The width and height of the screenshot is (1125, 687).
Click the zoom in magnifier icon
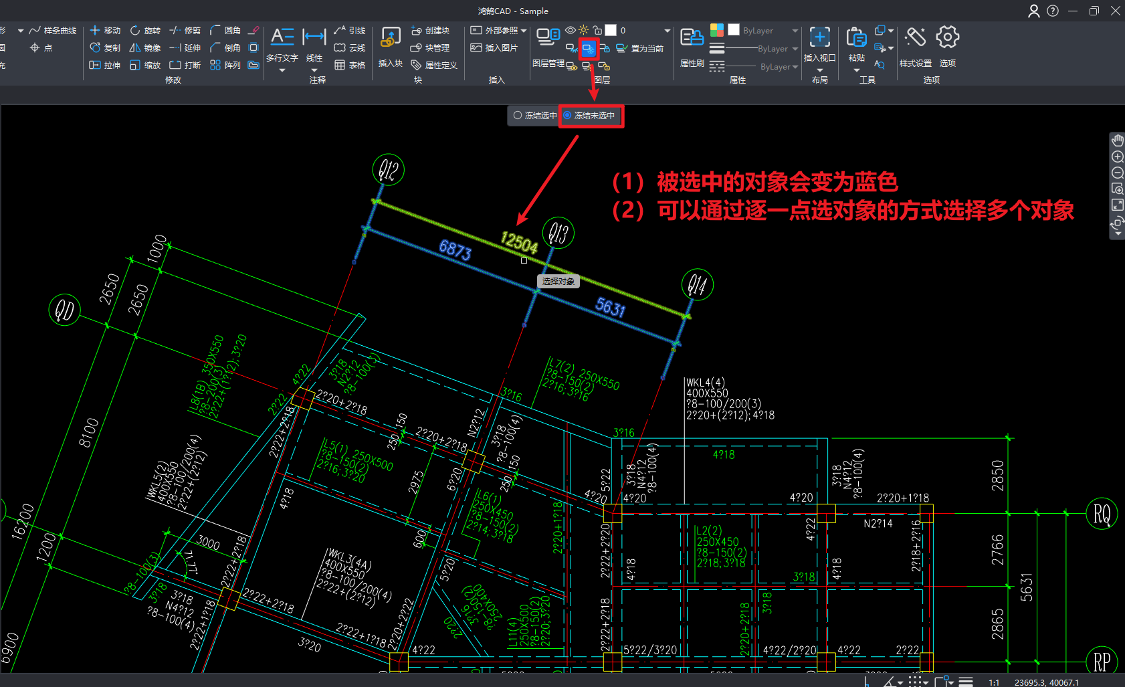[x=1117, y=157]
